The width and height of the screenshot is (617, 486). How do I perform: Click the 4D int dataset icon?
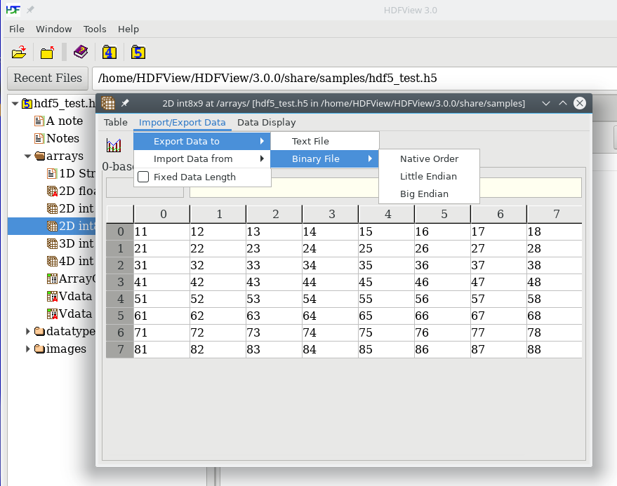pyautogui.click(x=53, y=261)
